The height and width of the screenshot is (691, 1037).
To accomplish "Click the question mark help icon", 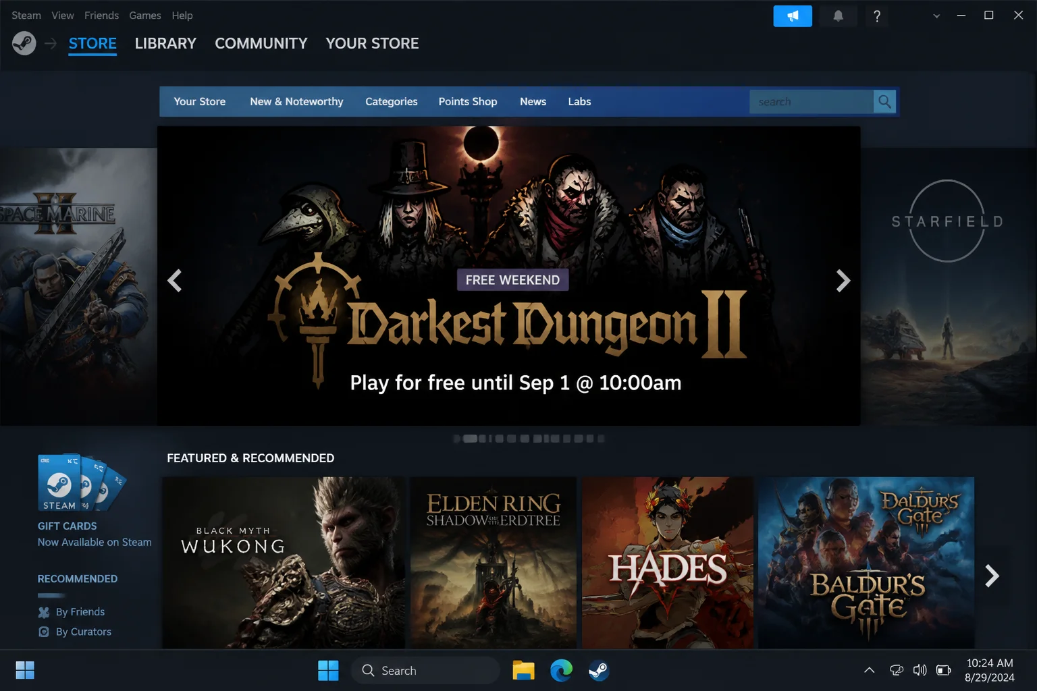I will point(877,16).
